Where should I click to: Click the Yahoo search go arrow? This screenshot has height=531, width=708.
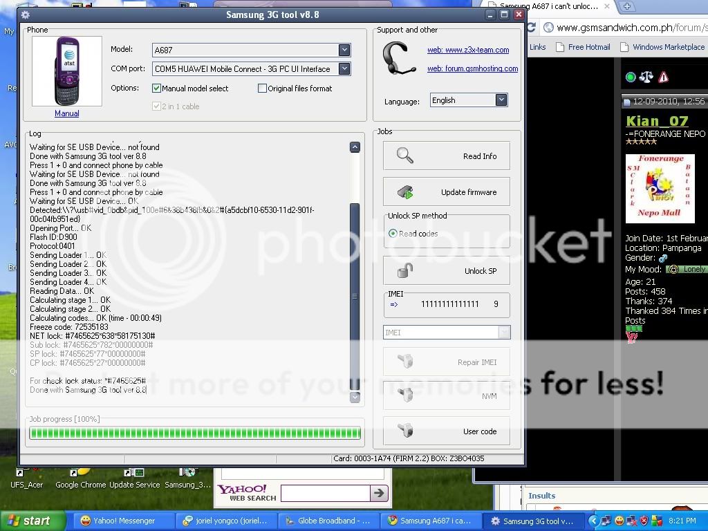pyautogui.click(x=379, y=492)
